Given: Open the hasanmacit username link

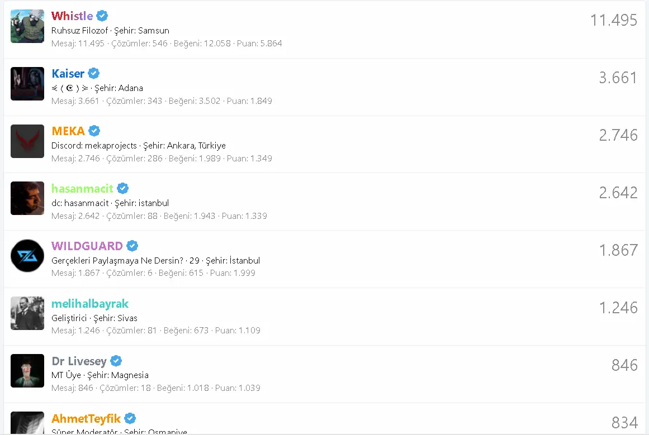Looking at the screenshot, I should click(x=82, y=188).
